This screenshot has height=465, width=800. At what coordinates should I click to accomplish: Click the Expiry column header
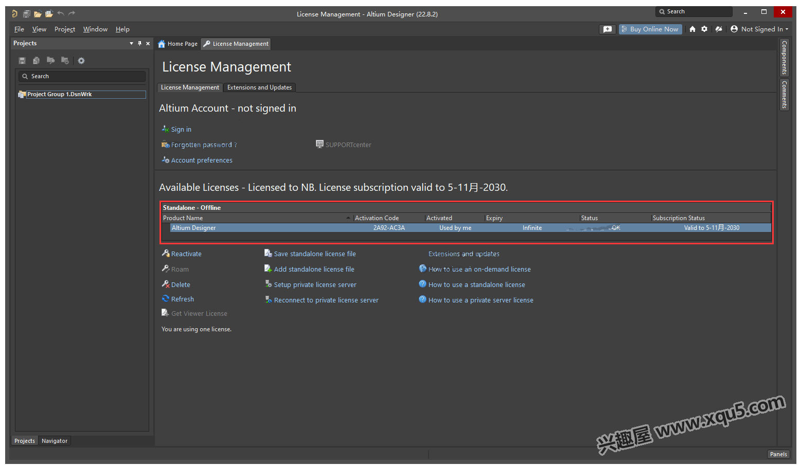coord(531,218)
